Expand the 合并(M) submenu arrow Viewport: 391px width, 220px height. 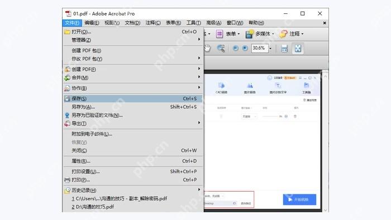(199, 77)
